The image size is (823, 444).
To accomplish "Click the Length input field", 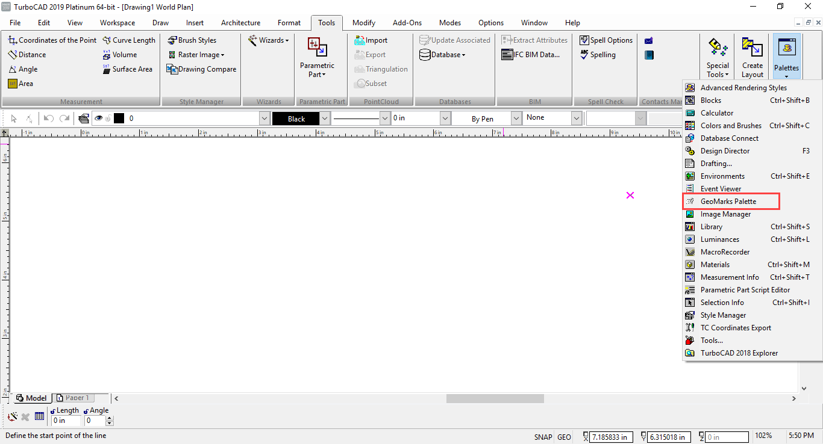I will pyautogui.click(x=66, y=421).
